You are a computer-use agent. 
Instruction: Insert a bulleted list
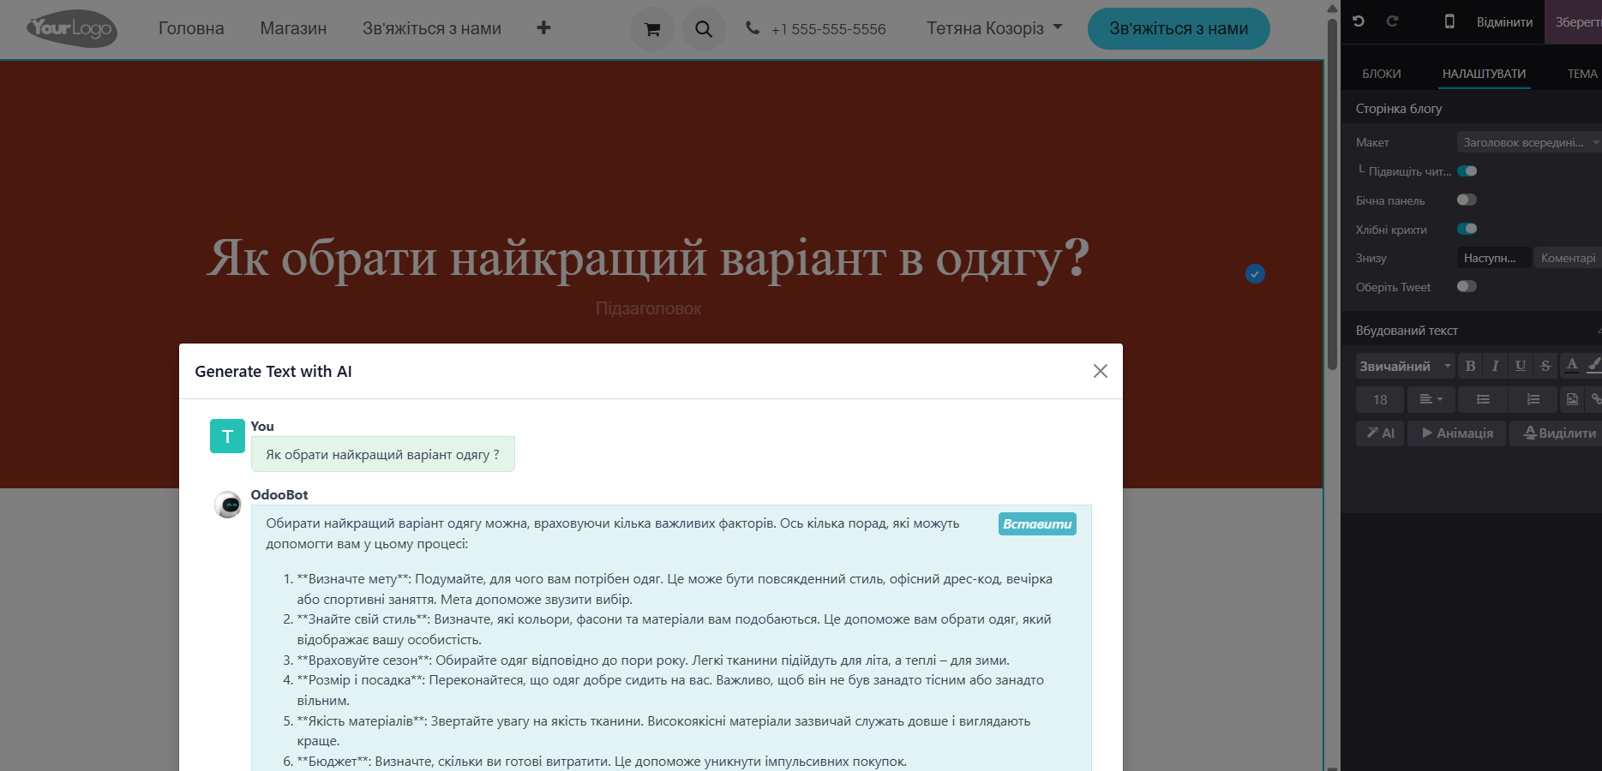tap(1483, 399)
